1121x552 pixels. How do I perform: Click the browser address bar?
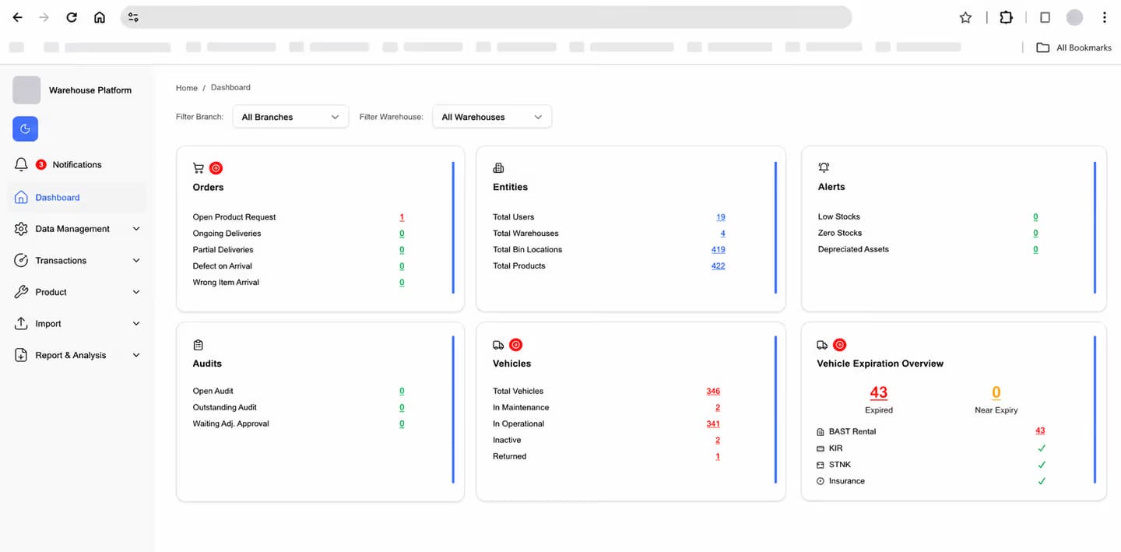tap(487, 17)
